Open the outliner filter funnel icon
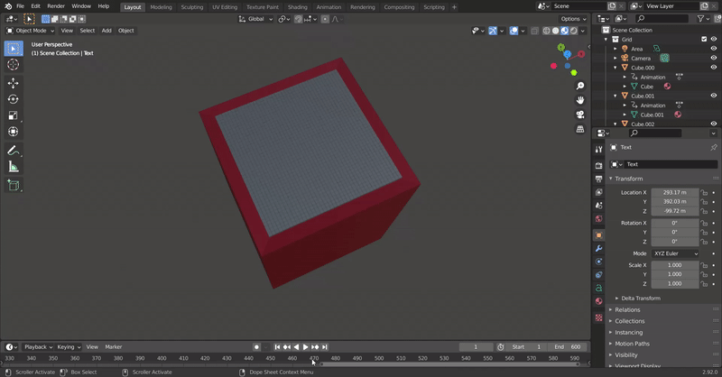Screen dimensions: 722x377 tap(703, 18)
